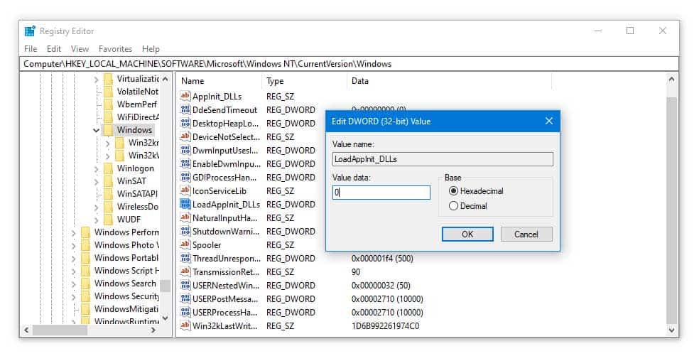Screen dimensions: 699x356
Task: Click the Spooler string value icon
Action: click(185, 244)
